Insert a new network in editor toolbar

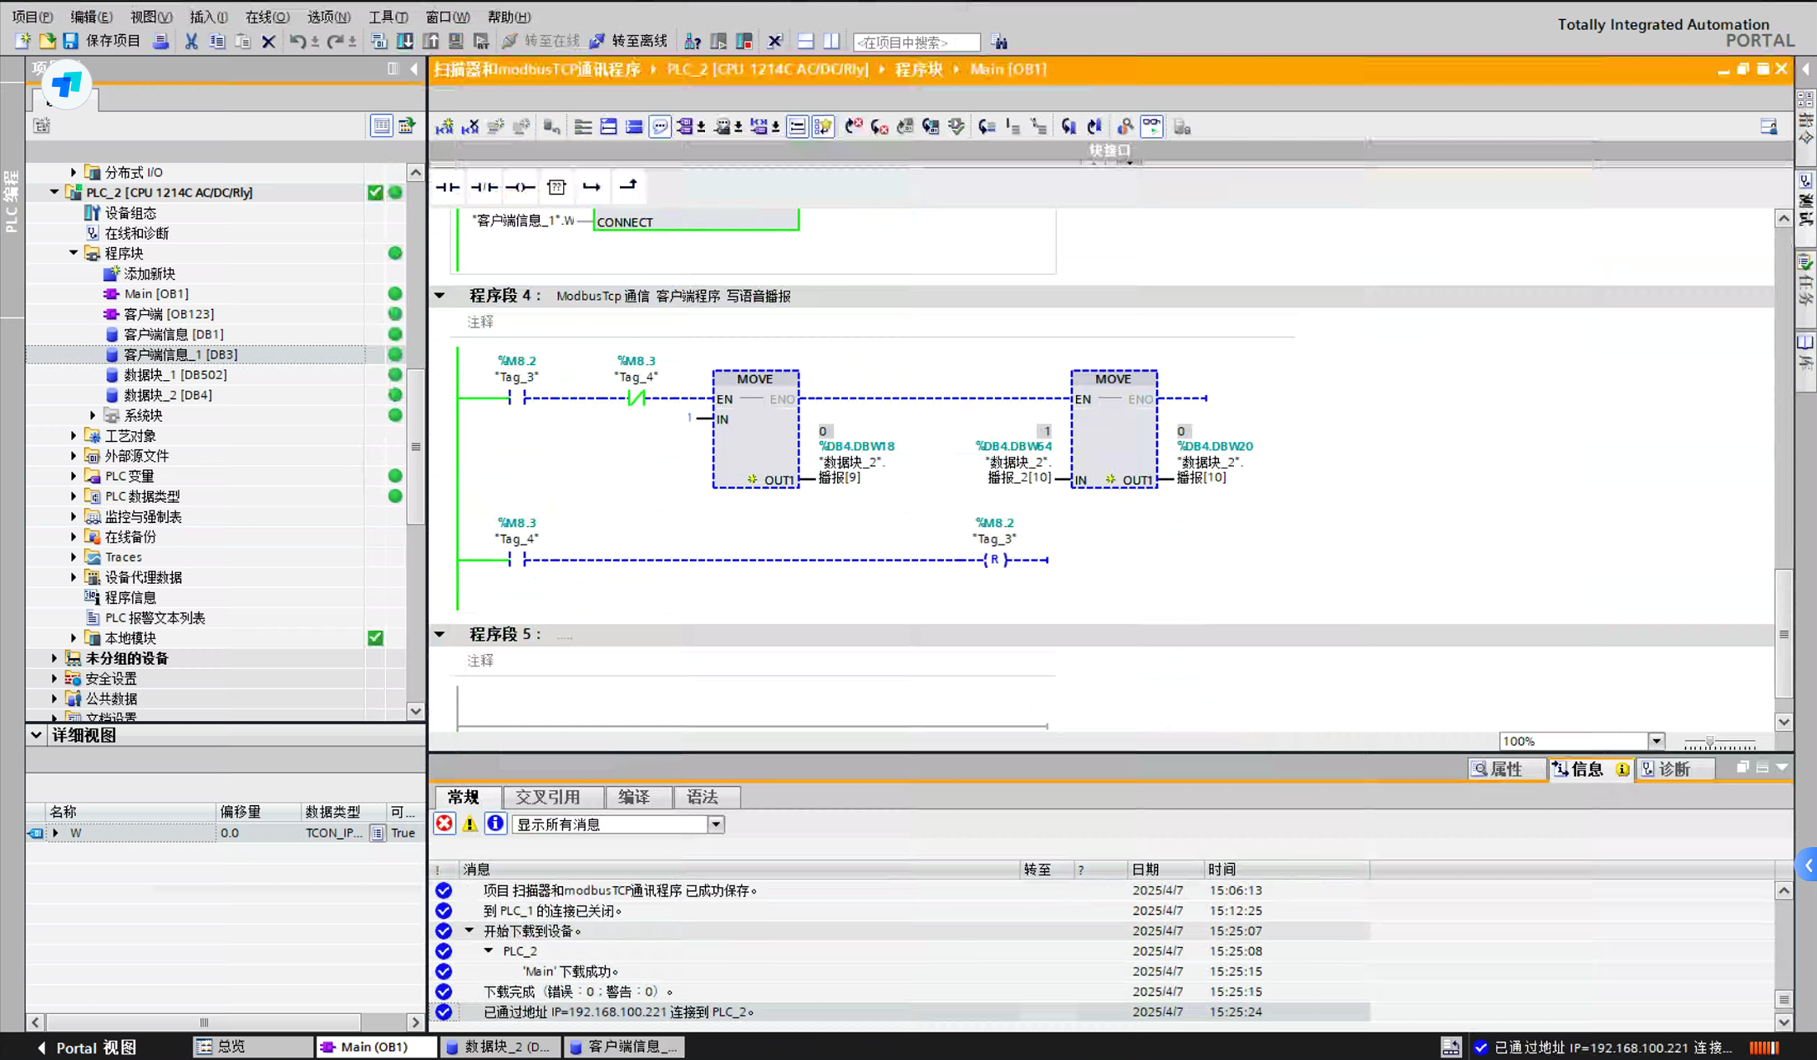(x=444, y=127)
